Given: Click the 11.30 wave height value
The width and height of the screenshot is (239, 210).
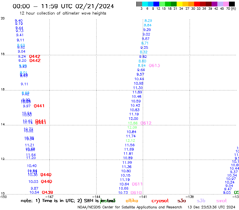Looking at the screenshot, I should pos(138,88).
